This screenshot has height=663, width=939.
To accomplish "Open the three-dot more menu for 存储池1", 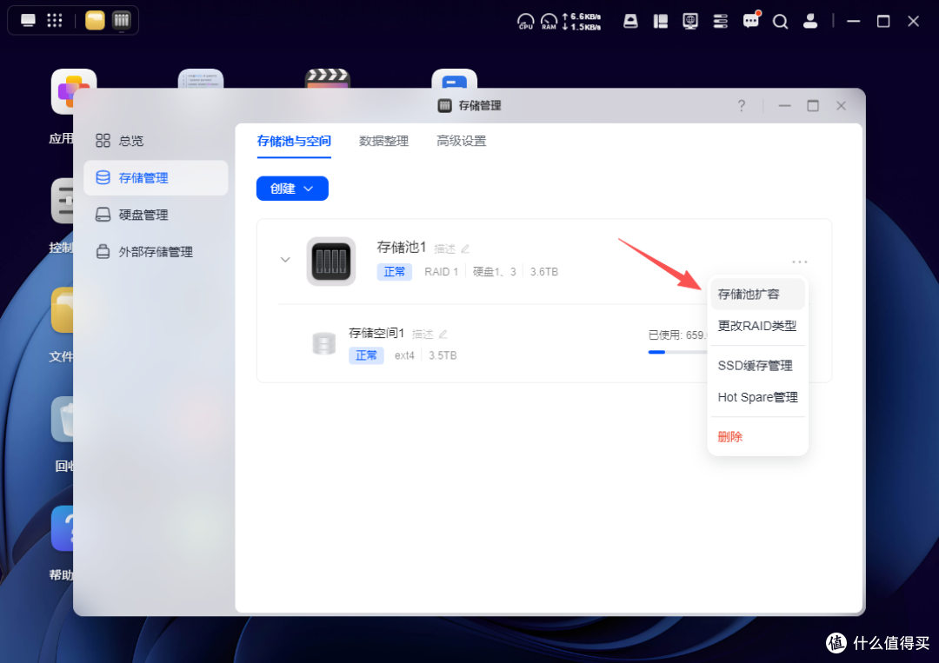I will (800, 262).
